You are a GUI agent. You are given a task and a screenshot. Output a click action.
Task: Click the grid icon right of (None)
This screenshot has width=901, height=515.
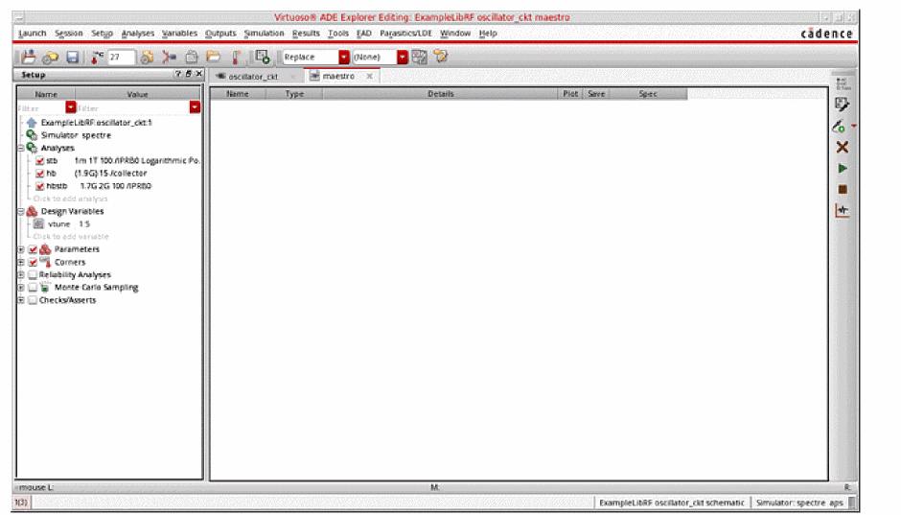(x=420, y=57)
